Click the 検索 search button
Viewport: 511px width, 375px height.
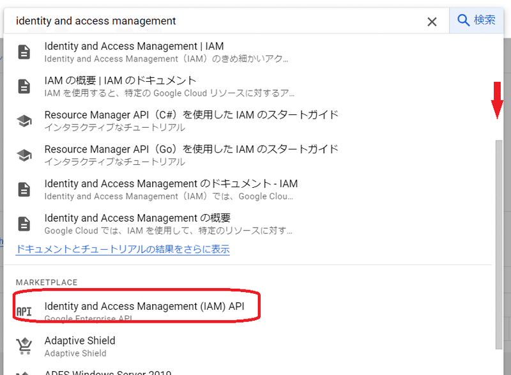[x=476, y=20]
